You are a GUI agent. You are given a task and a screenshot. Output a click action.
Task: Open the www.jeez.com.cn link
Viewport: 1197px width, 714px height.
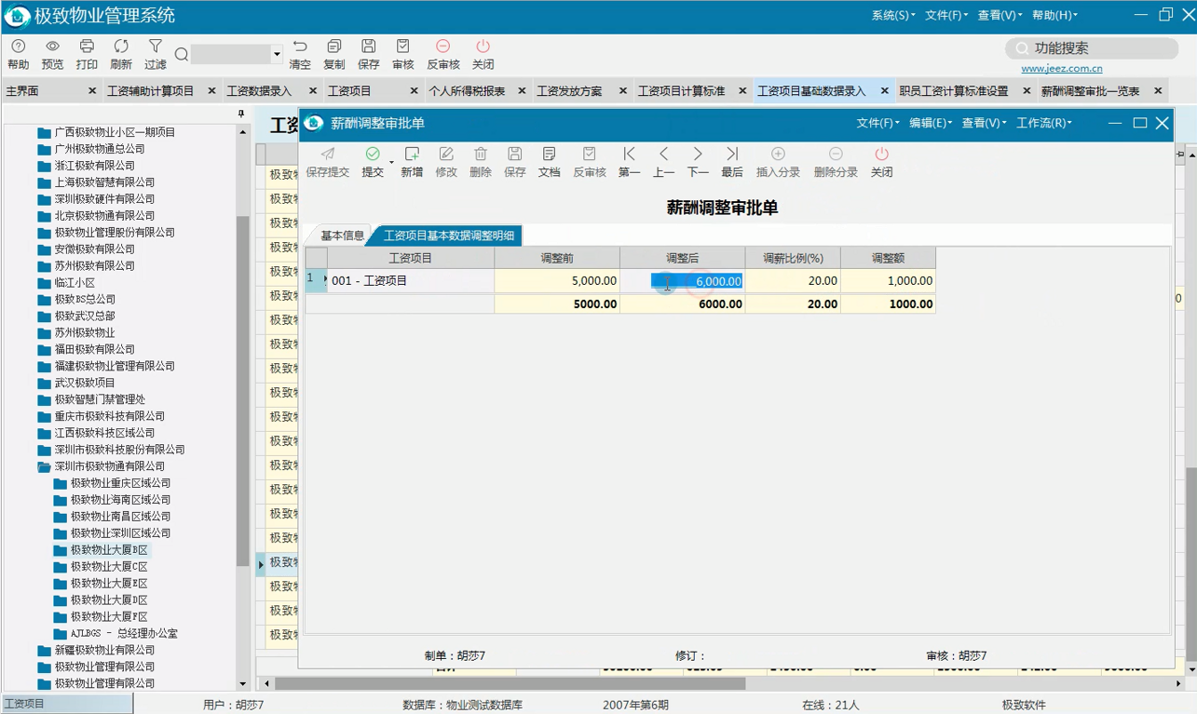[x=1062, y=68]
